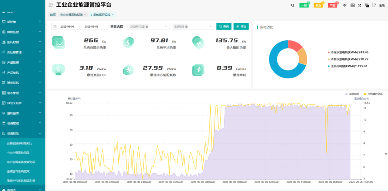Select 压缩空气系统能效 in the sidebar

click(x=18, y=171)
